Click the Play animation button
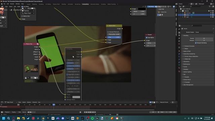 [x=91, y=112]
